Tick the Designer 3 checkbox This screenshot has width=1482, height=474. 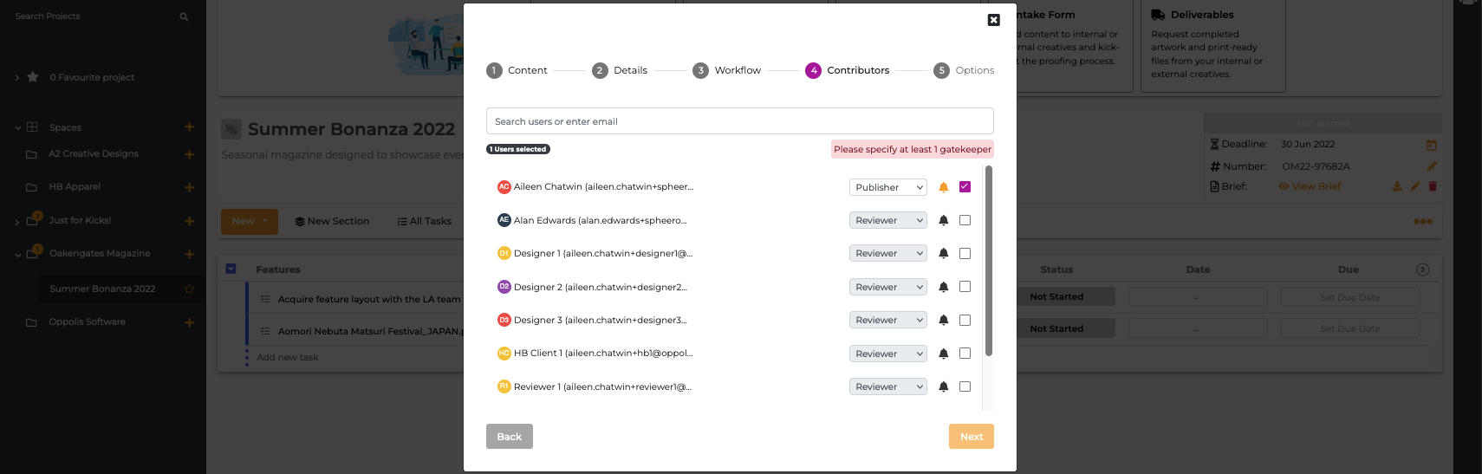click(x=965, y=321)
